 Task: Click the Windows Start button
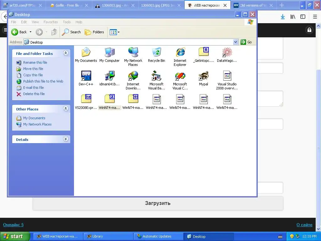click(15, 236)
